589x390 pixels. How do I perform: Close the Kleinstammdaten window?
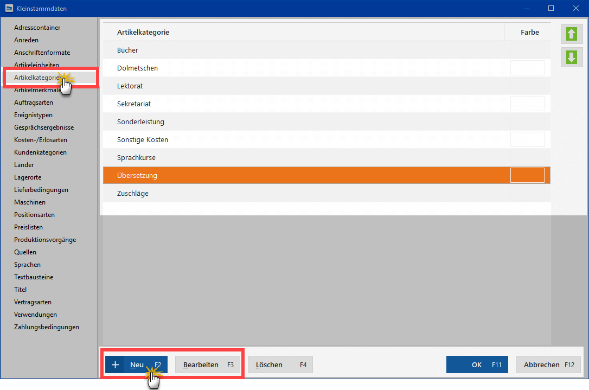[x=576, y=8]
